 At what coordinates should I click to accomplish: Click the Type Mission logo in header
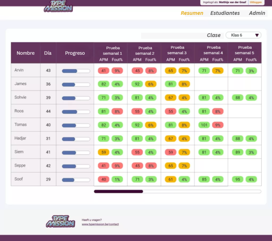pyautogui.click(x=58, y=6)
